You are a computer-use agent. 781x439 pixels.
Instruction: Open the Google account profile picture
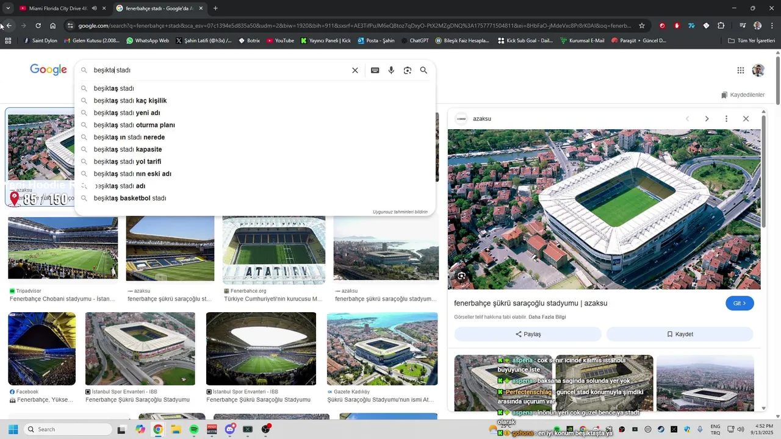pyautogui.click(x=758, y=70)
